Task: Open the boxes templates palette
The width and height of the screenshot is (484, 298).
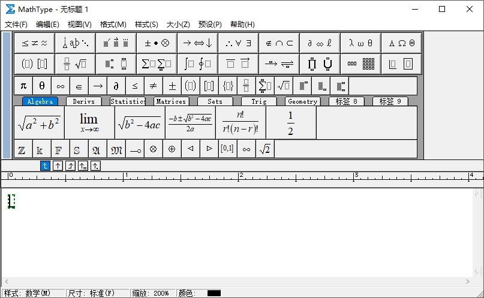Action: [401, 64]
